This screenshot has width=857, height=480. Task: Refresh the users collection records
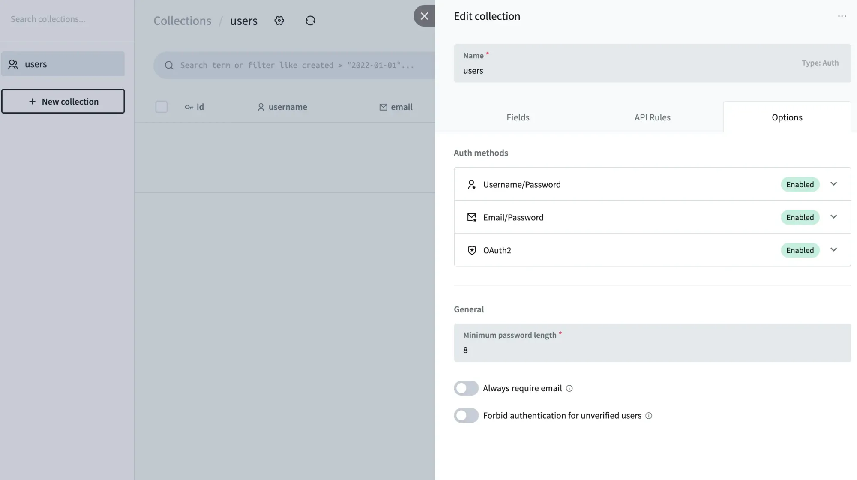pos(310,21)
